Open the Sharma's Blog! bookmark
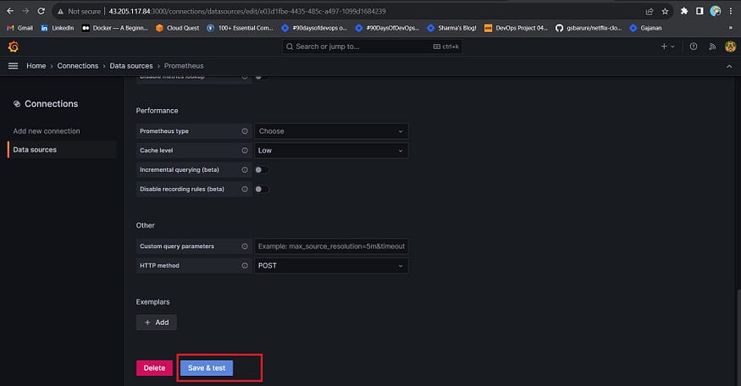This screenshot has height=386, width=741. click(x=451, y=28)
